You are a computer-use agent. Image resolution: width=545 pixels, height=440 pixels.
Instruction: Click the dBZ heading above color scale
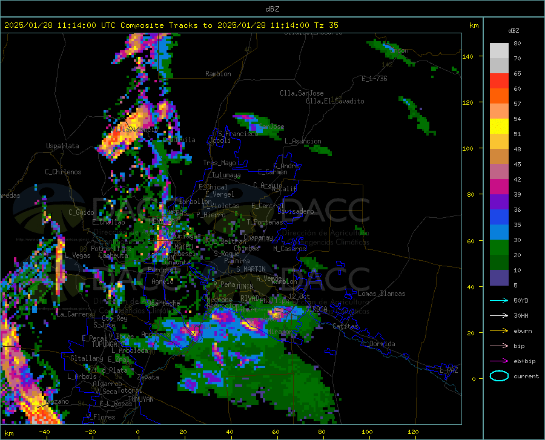point(514,30)
